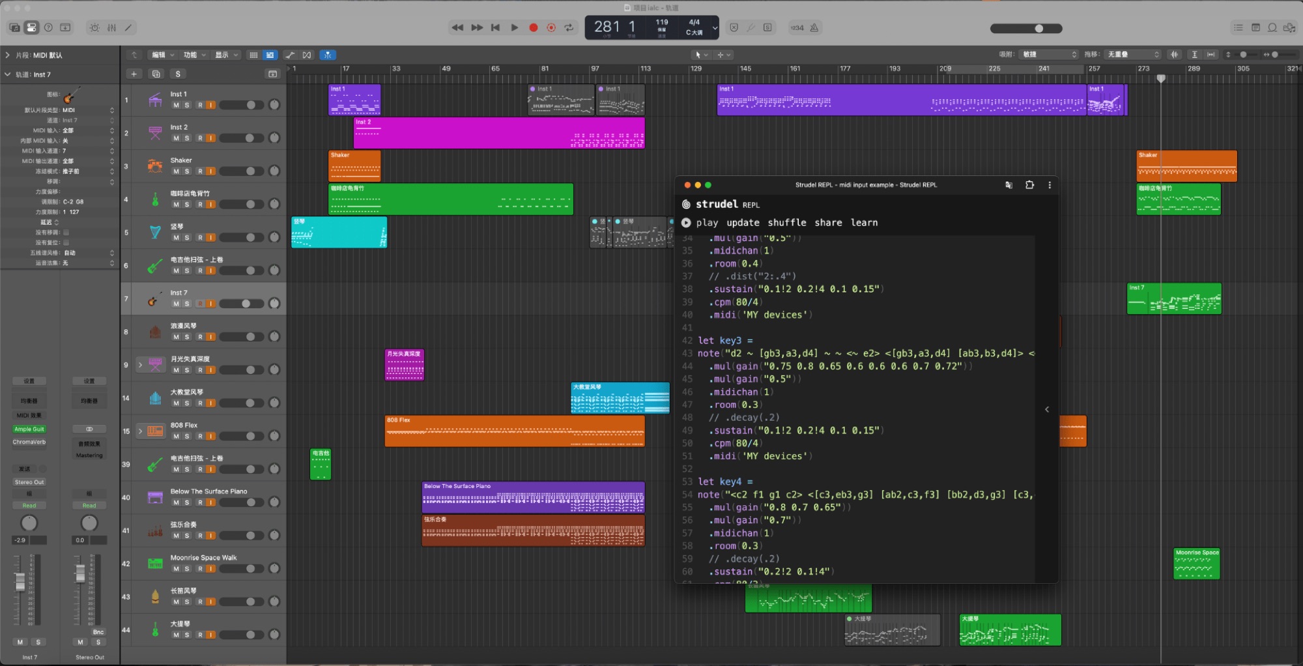1303x666 pixels.
Task: Click the rewind transport button
Action: point(457,27)
